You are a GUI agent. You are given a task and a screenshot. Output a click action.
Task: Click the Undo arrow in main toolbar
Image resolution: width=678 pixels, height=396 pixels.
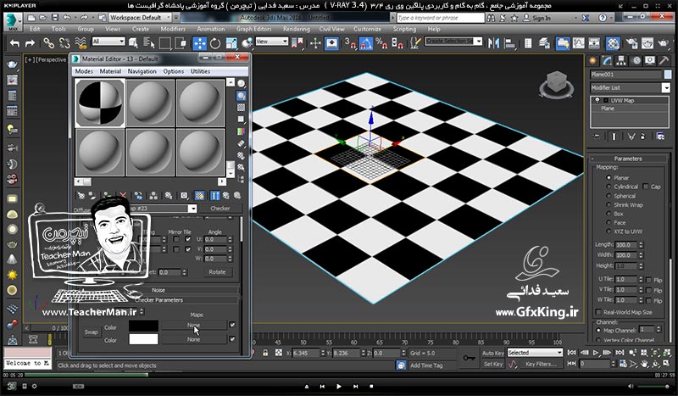click(14, 43)
